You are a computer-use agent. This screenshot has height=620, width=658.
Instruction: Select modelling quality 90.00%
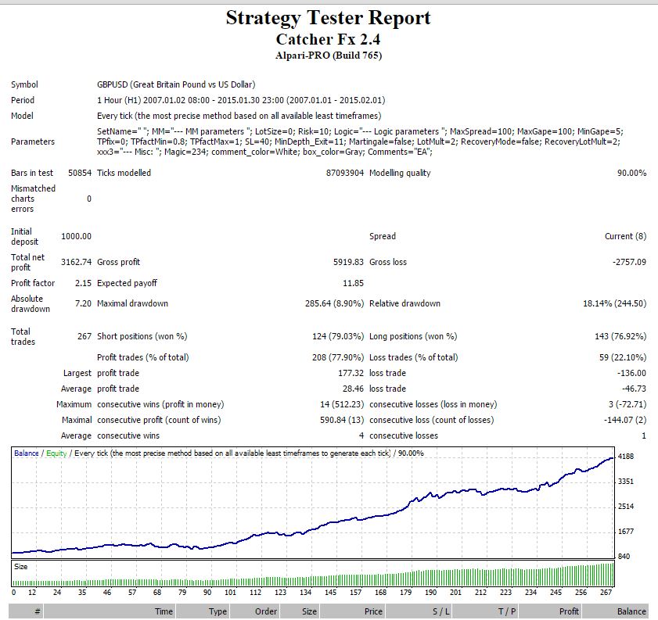click(631, 173)
